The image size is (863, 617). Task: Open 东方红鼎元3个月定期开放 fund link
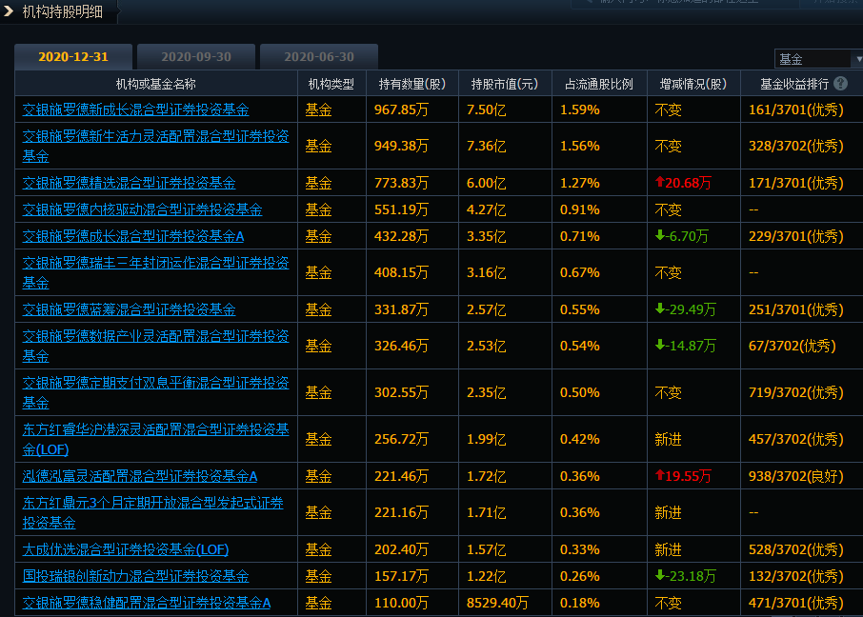(153, 512)
